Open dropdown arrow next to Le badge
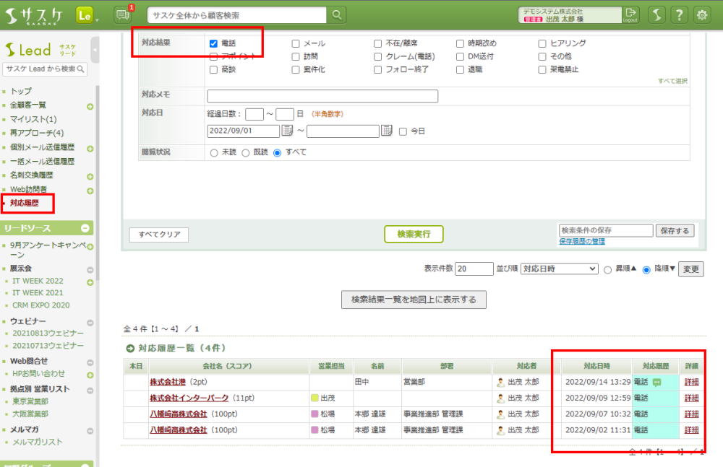This screenshot has width=723, height=467. tap(98, 19)
